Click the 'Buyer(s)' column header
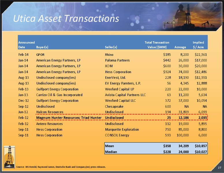 [42, 47]
